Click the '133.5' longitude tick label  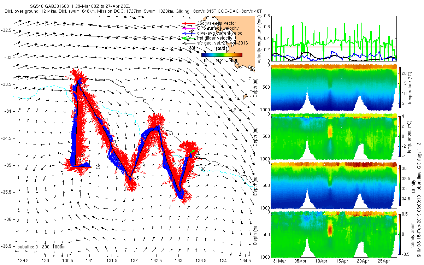point(201,261)
